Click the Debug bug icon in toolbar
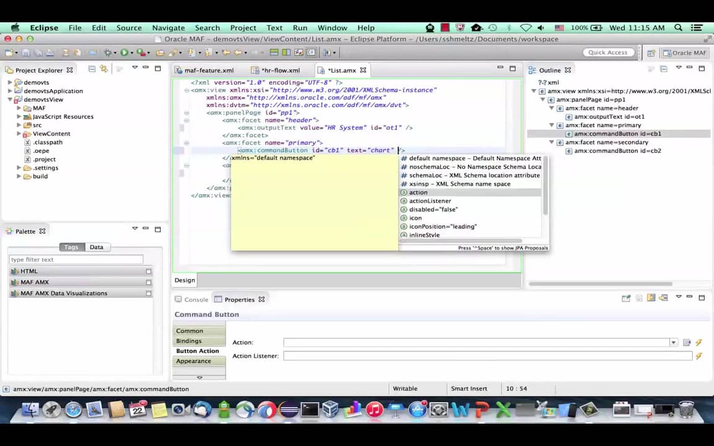This screenshot has height=446, width=714. 108,53
